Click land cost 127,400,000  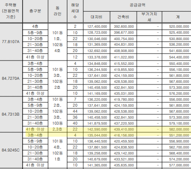point(97,26)
